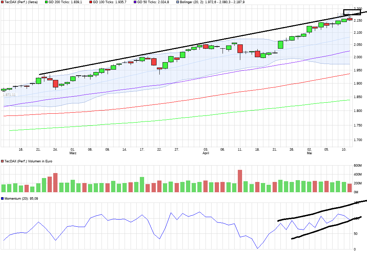The image size is (367, 253).
Task: Click the 1.750 price axis label
Action: pyautogui.click(x=358, y=125)
